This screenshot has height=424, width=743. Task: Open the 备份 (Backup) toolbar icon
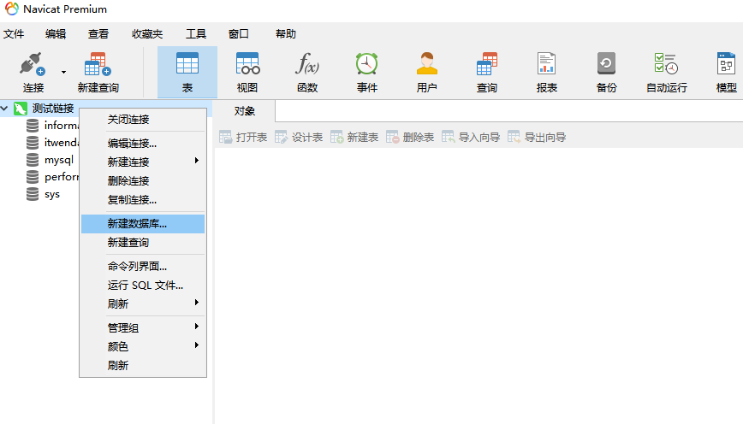tap(606, 67)
